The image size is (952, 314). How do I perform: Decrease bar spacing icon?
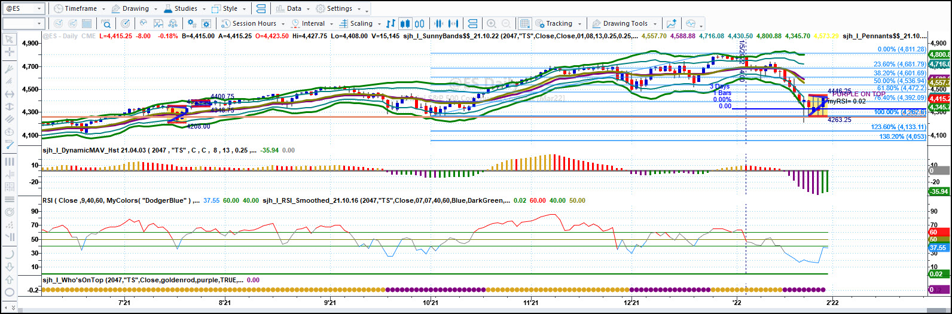tap(440, 24)
